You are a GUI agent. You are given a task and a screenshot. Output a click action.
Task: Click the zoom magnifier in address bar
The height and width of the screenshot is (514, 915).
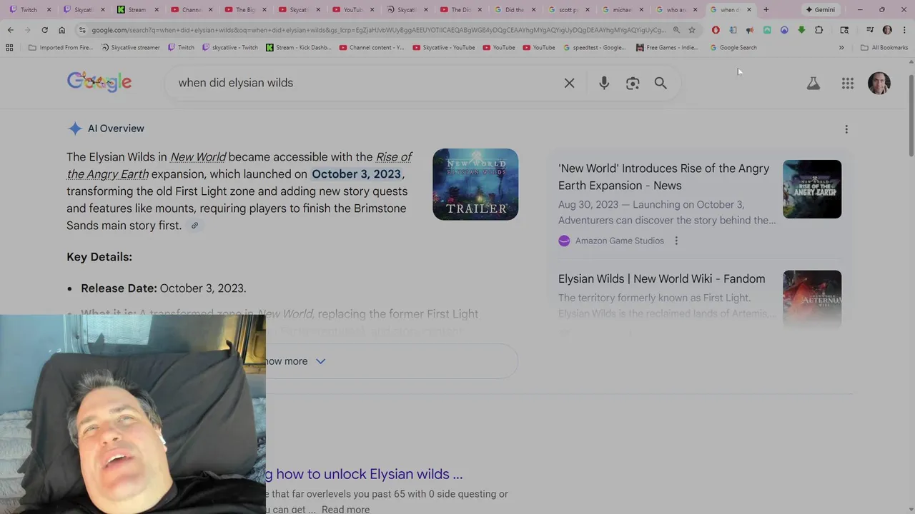[x=676, y=30]
